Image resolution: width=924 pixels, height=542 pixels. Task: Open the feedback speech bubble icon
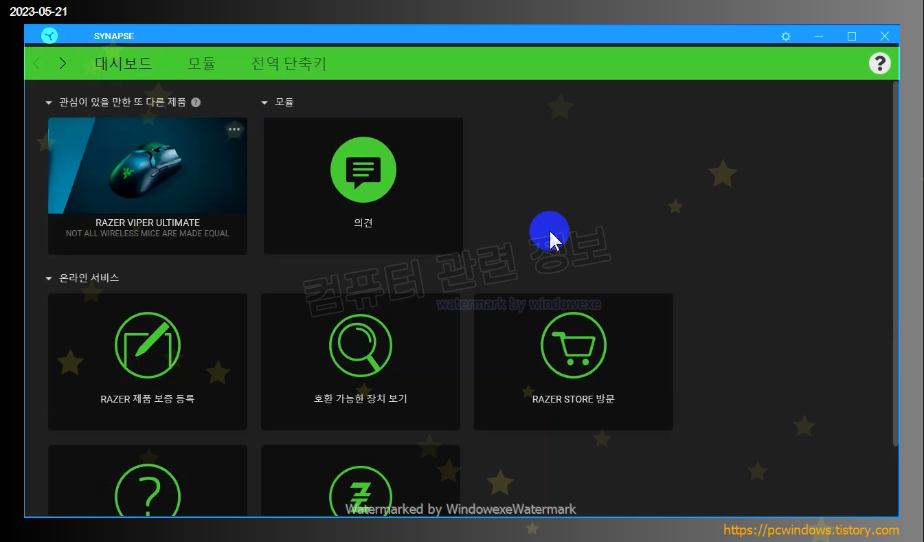[x=363, y=168]
